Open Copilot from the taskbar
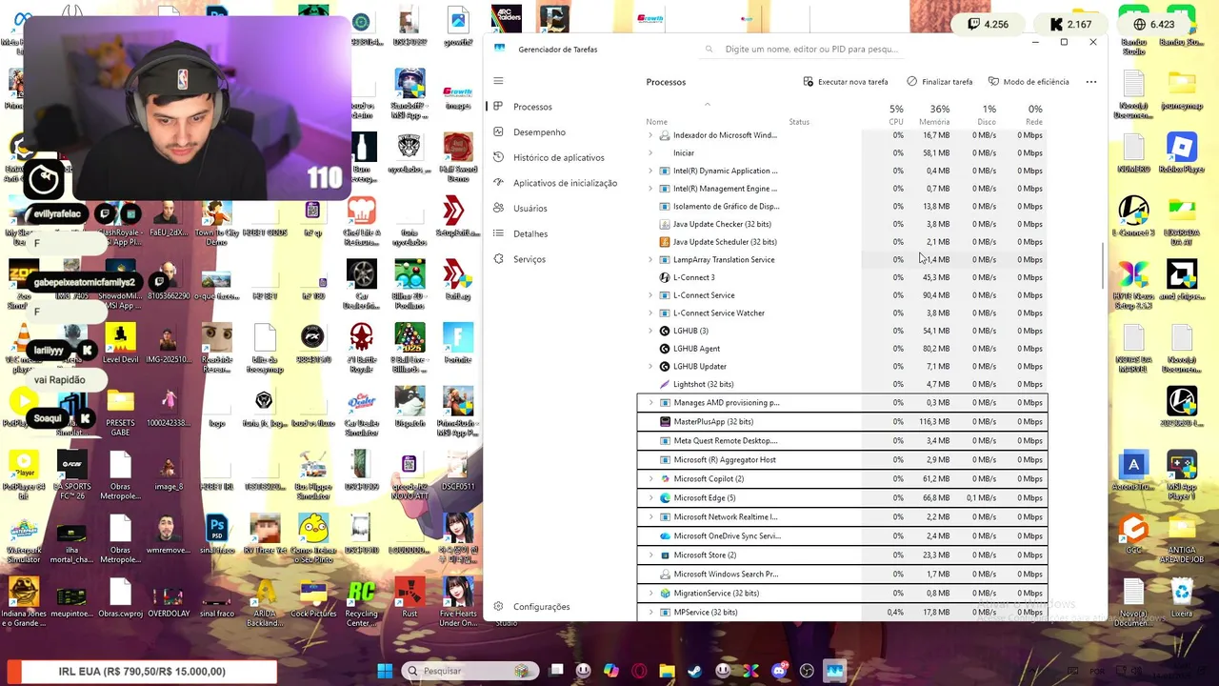 (611, 671)
